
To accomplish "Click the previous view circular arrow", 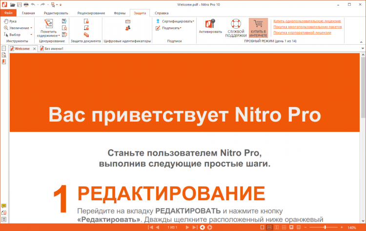I will coord(203,227).
